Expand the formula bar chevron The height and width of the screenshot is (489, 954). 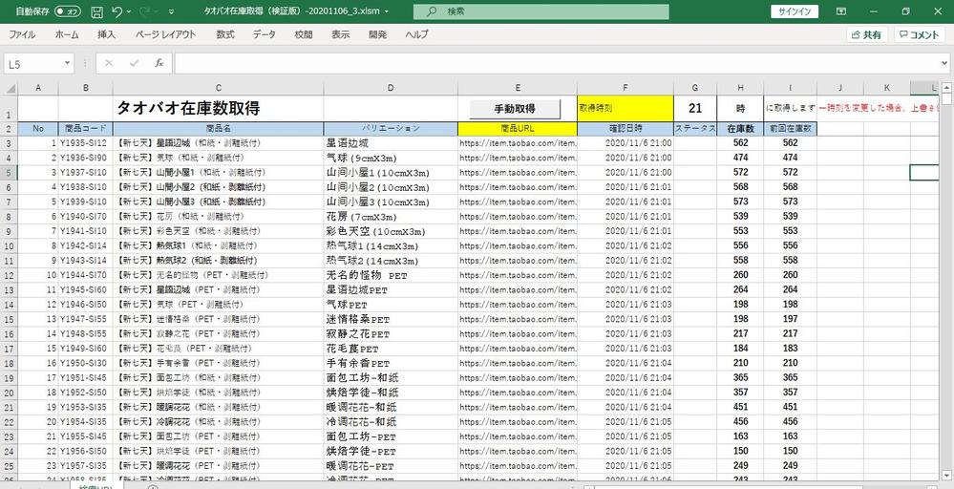(x=944, y=63)
